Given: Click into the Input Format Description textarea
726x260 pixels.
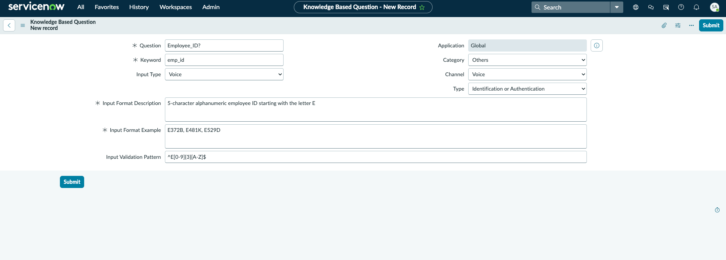Looking at the screenshot, I should [376, 110].
